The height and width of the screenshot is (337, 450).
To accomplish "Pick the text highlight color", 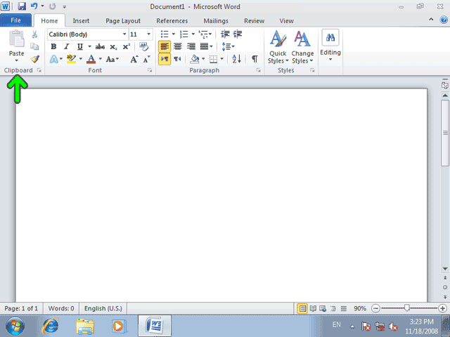I will [71, 59].
